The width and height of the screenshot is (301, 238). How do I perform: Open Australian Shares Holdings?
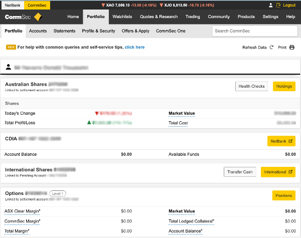coord(284,86)
